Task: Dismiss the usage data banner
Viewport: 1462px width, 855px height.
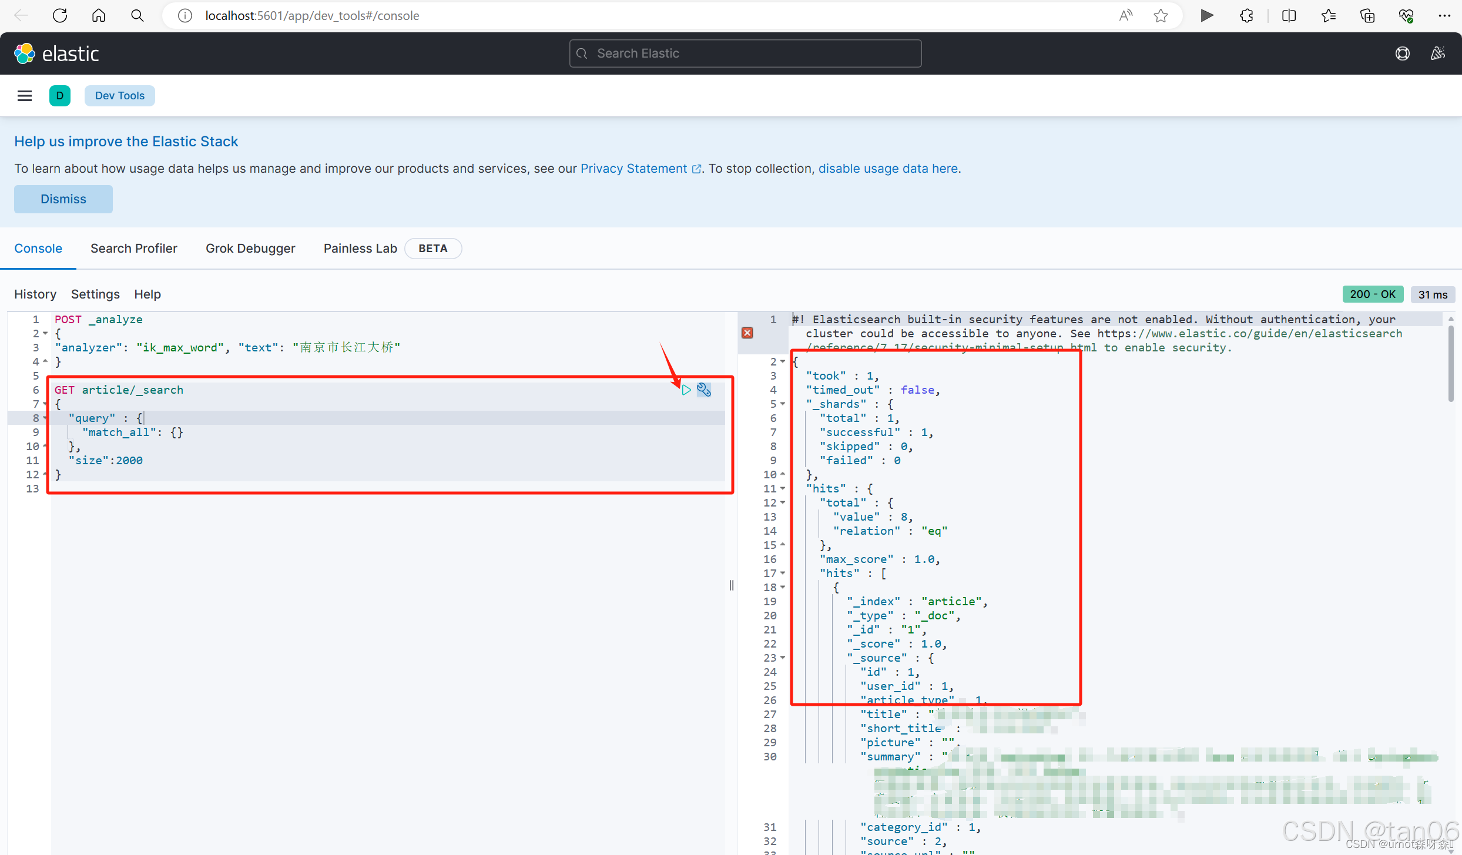Action: click(x=63, y=199)
